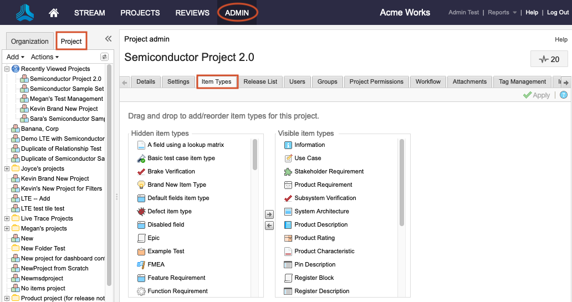Switch to the Workflow tab

pos(428,81)
